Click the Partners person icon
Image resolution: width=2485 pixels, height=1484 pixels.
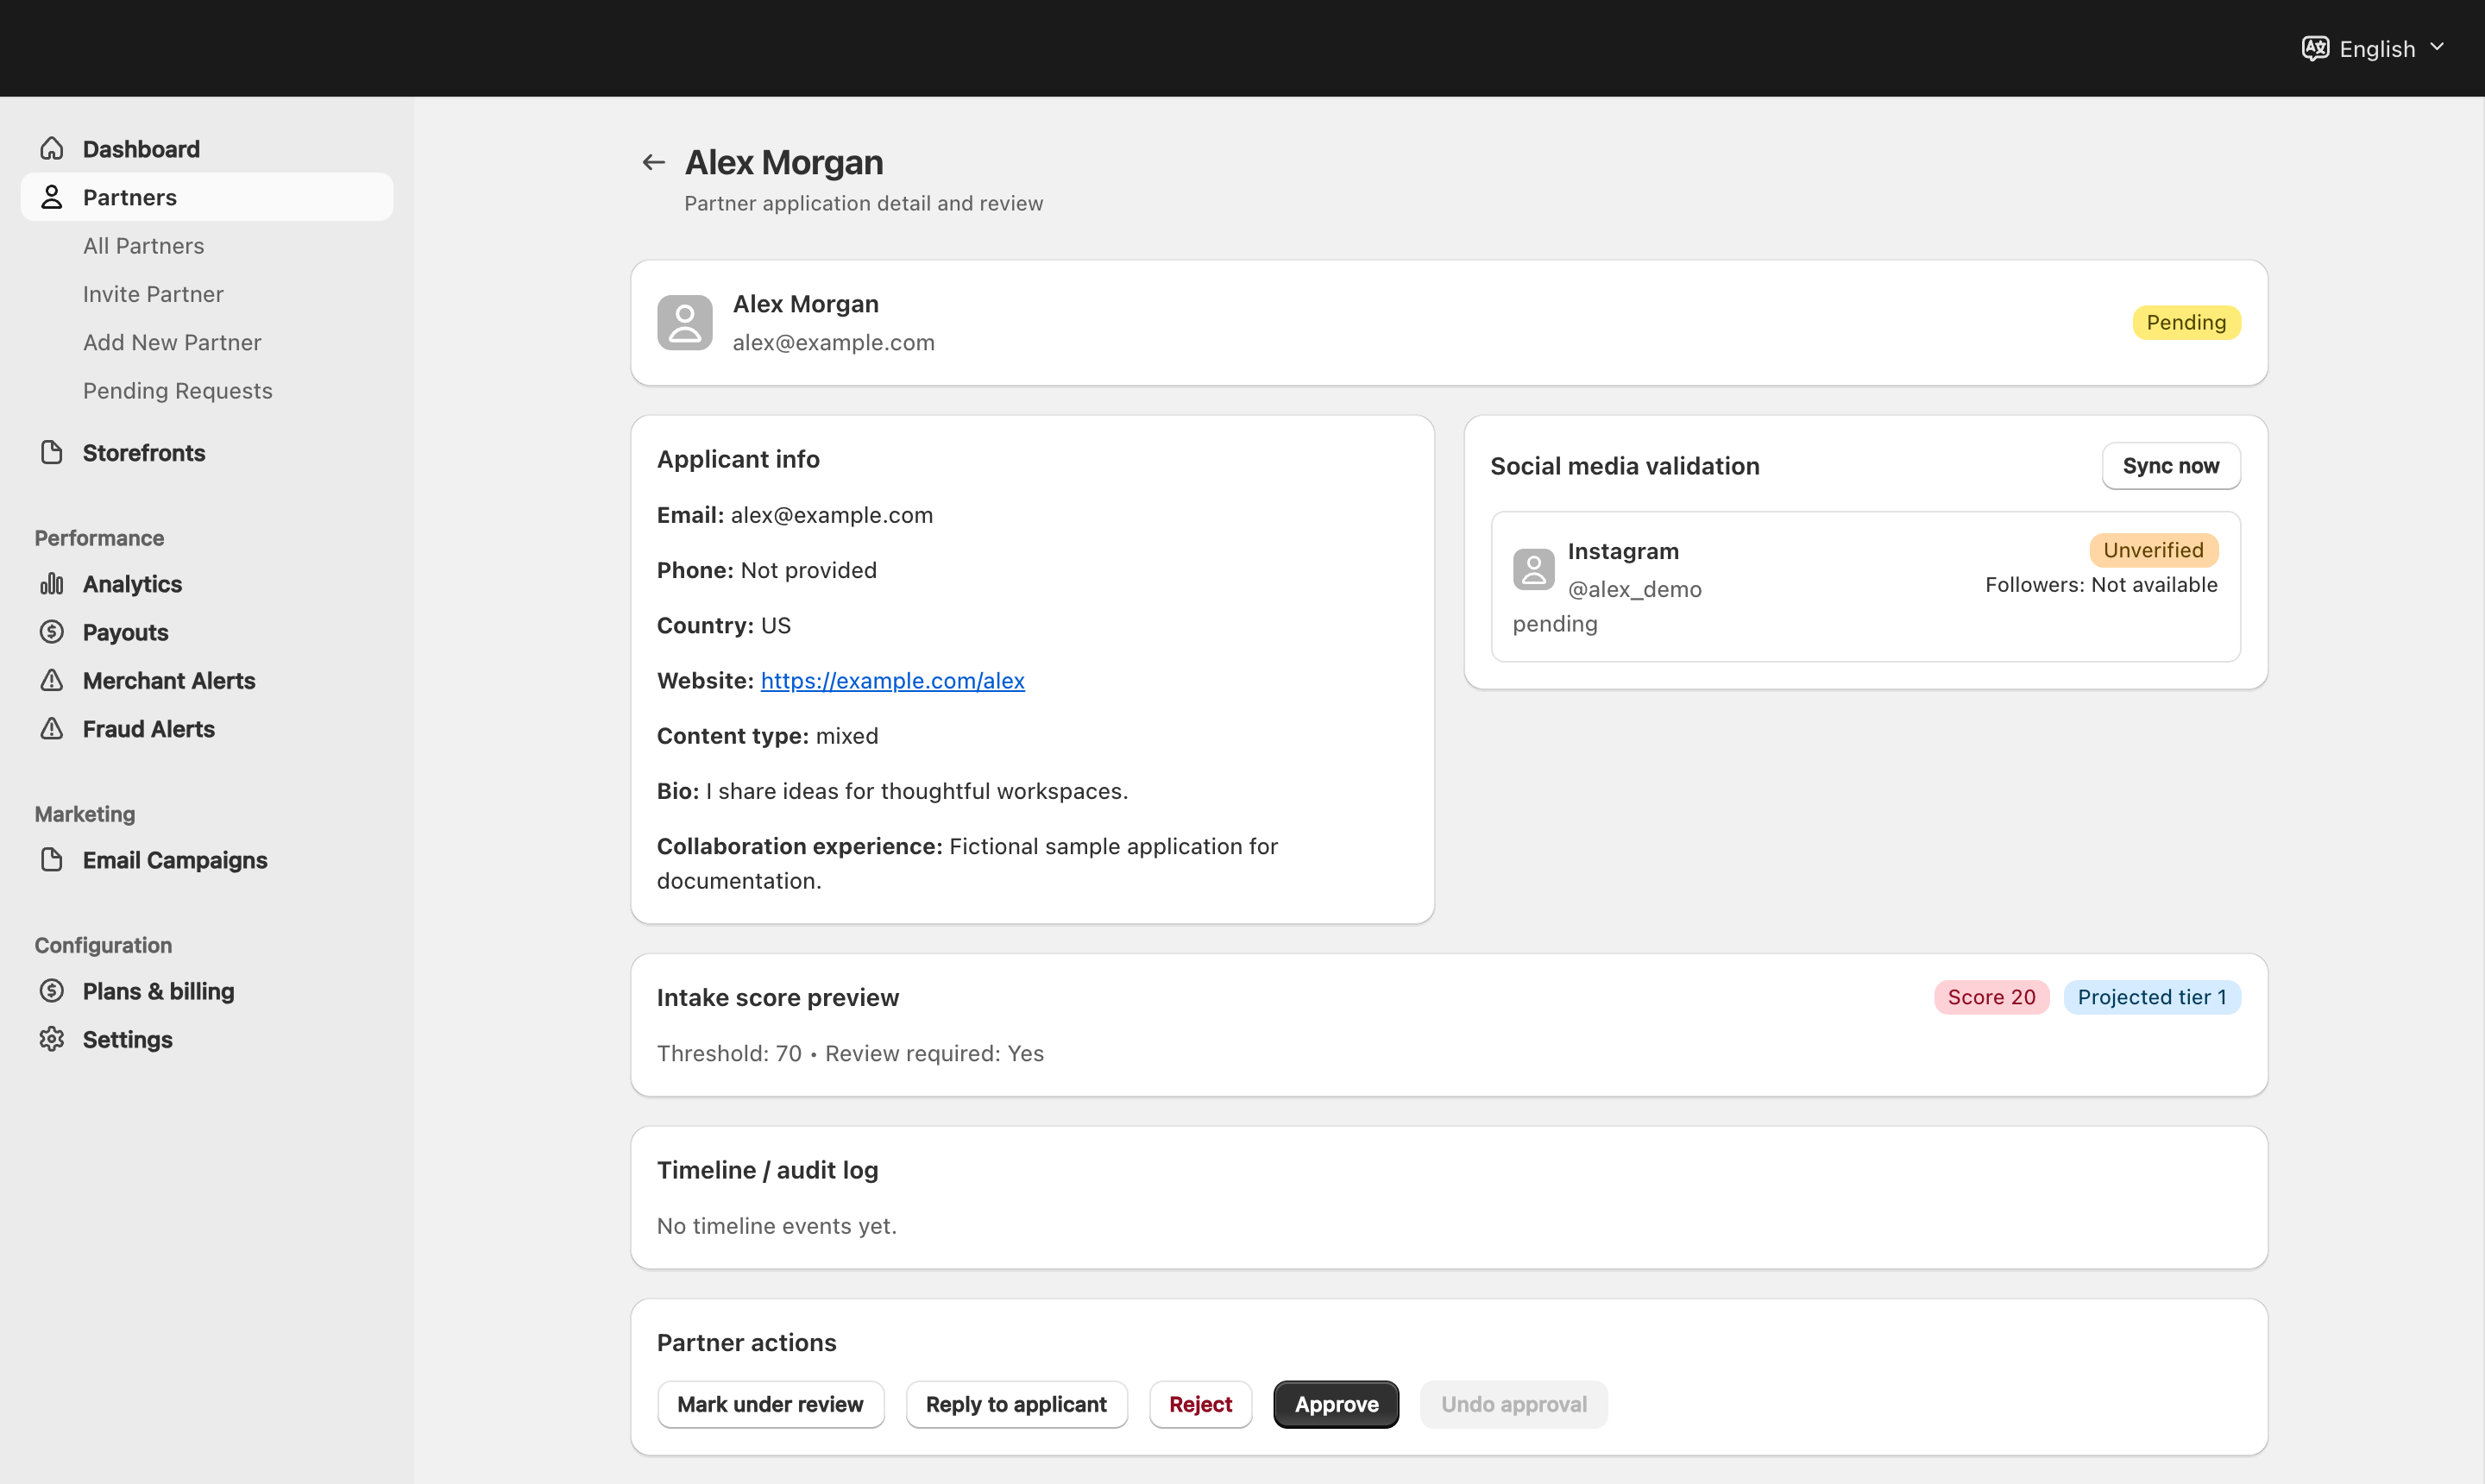[x=52, y=197]
